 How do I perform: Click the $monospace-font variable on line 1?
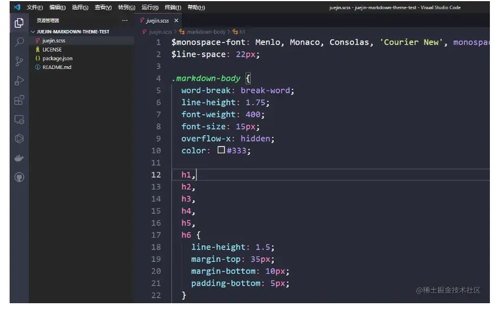coord(208,42)
